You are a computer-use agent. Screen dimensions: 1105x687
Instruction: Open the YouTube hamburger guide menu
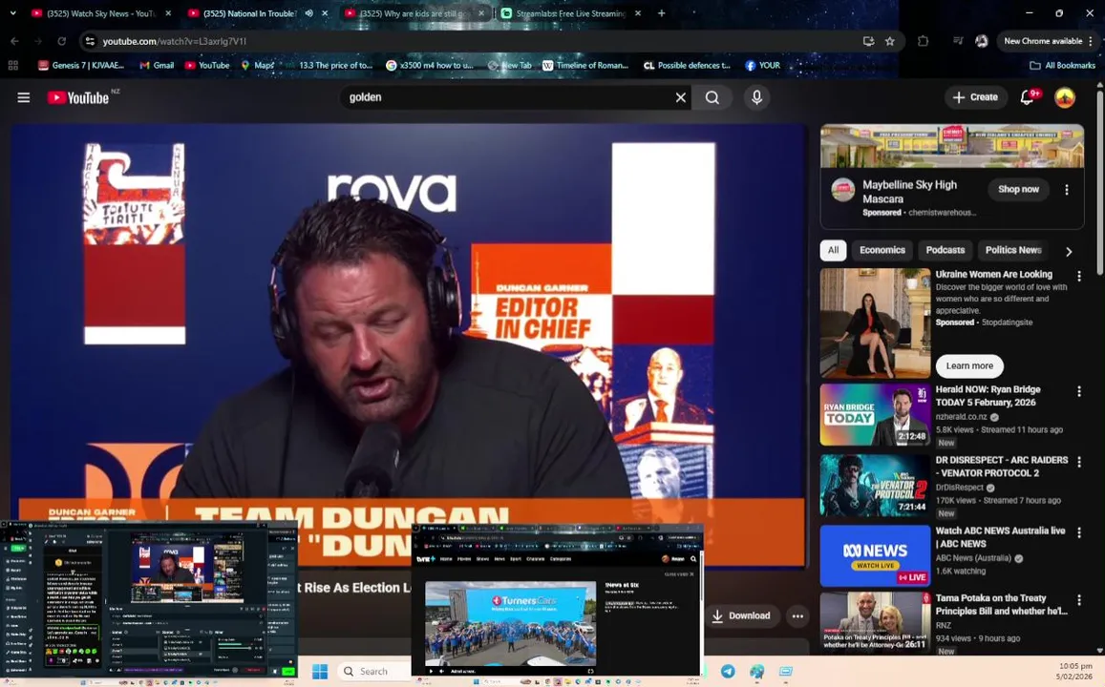pyautogui.click(x=23, y=97)
